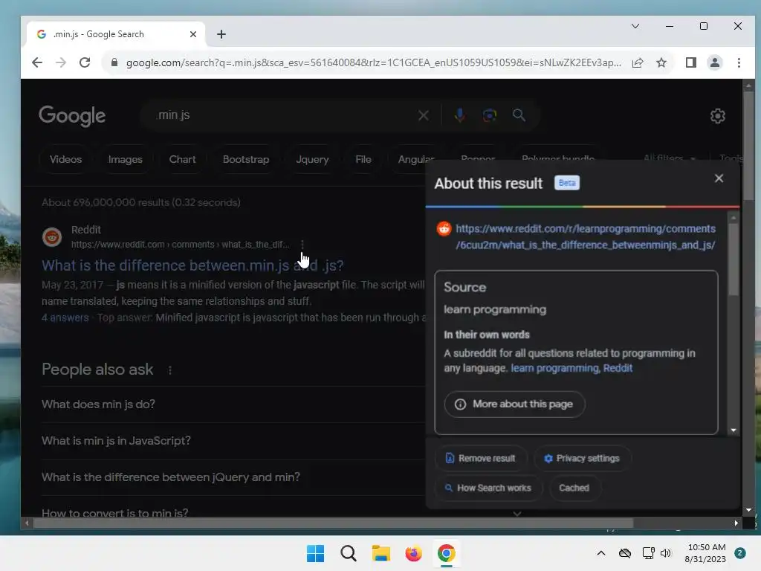Viewport: 761px width, 571px height.
Task: Click the page horizontal scrollbar thumb
Action: click(332, 523)
